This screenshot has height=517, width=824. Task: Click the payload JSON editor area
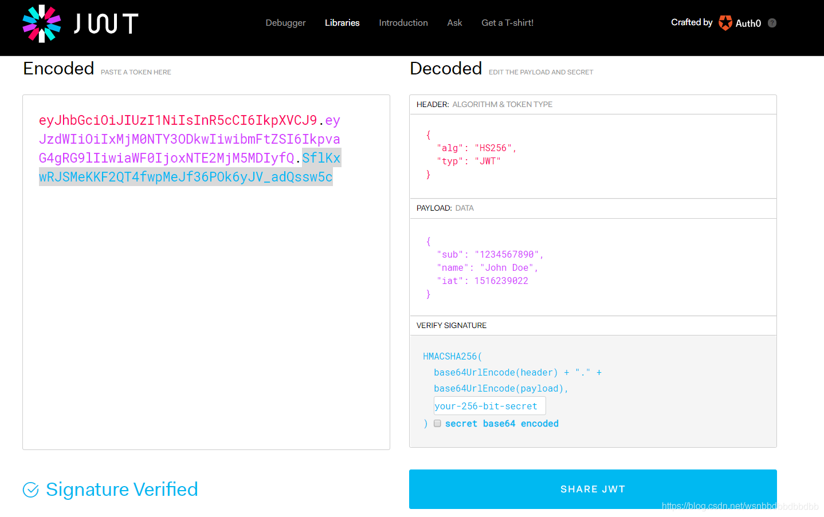[x=593, y=267]
